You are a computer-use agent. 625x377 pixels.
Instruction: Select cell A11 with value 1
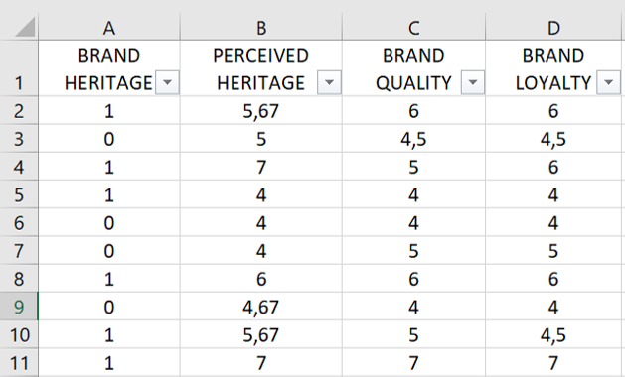109,363
